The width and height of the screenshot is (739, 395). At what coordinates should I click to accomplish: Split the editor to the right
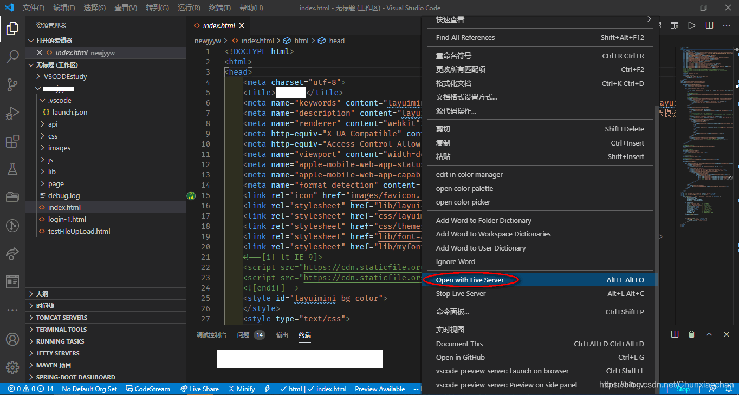tap(709, 25)
